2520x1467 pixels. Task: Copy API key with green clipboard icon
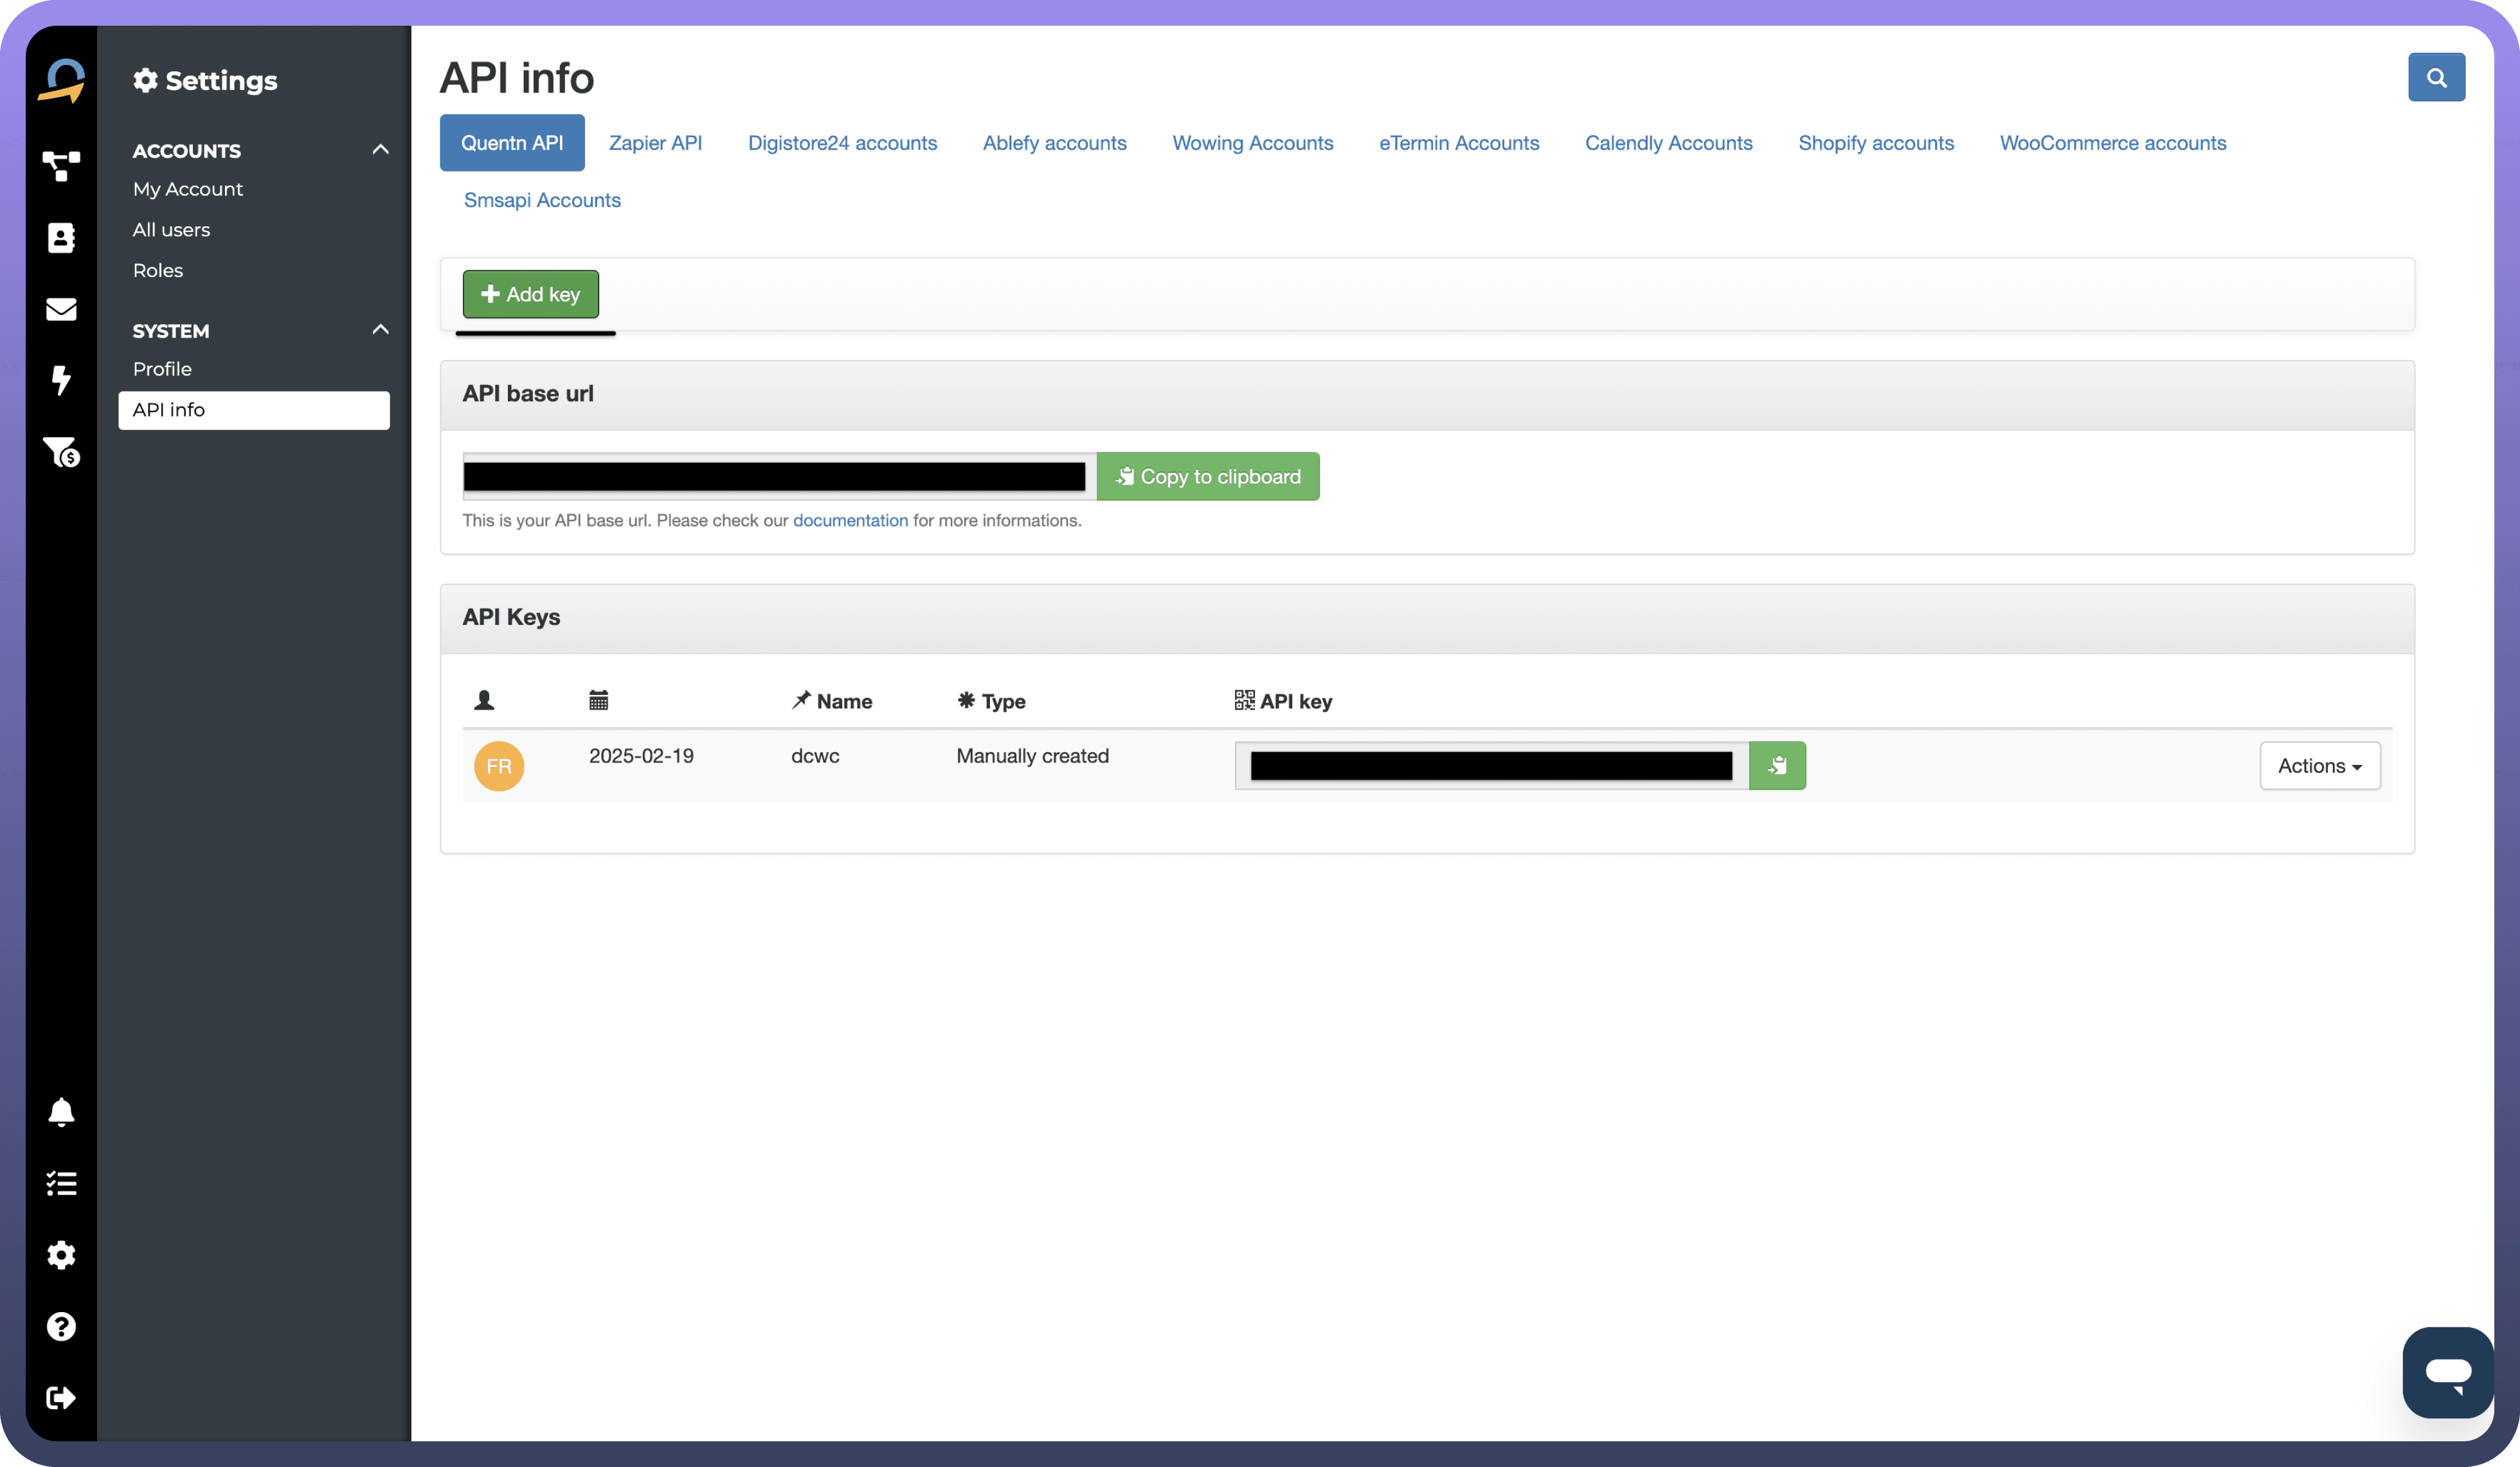[x=1777, y=766]
